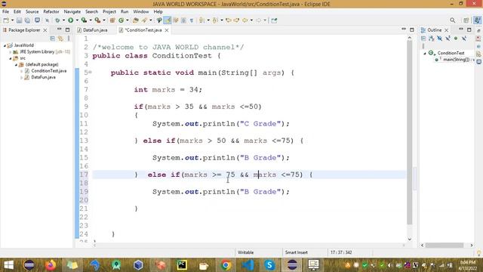Click the New Java Class icon
The width and height of the screenshot is (483, 272).
tap(121, 20)
